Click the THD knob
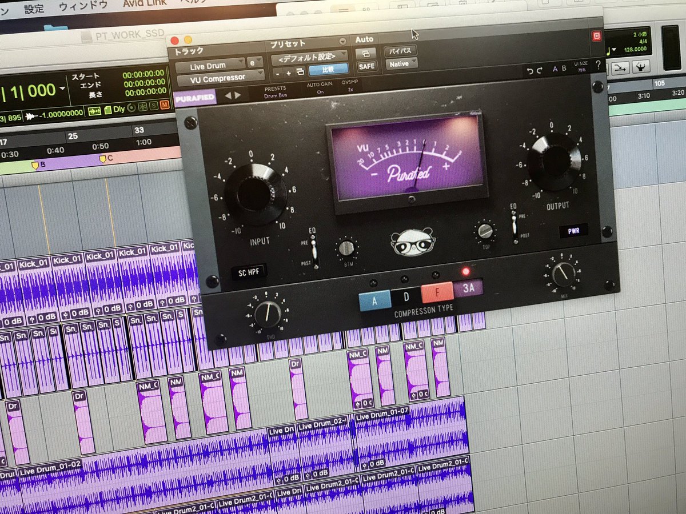The height and width of the screenshot is (514, 686). [268, 315]
